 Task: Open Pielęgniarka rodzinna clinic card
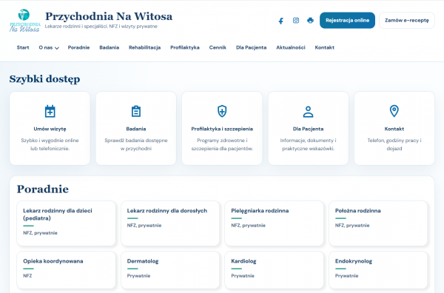pyautogui.click(x=274, y=223)
